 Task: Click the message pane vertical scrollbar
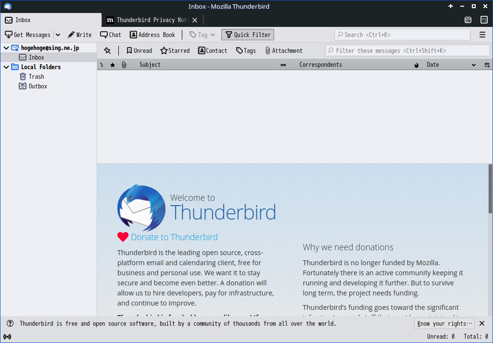[x=490, y=189]
